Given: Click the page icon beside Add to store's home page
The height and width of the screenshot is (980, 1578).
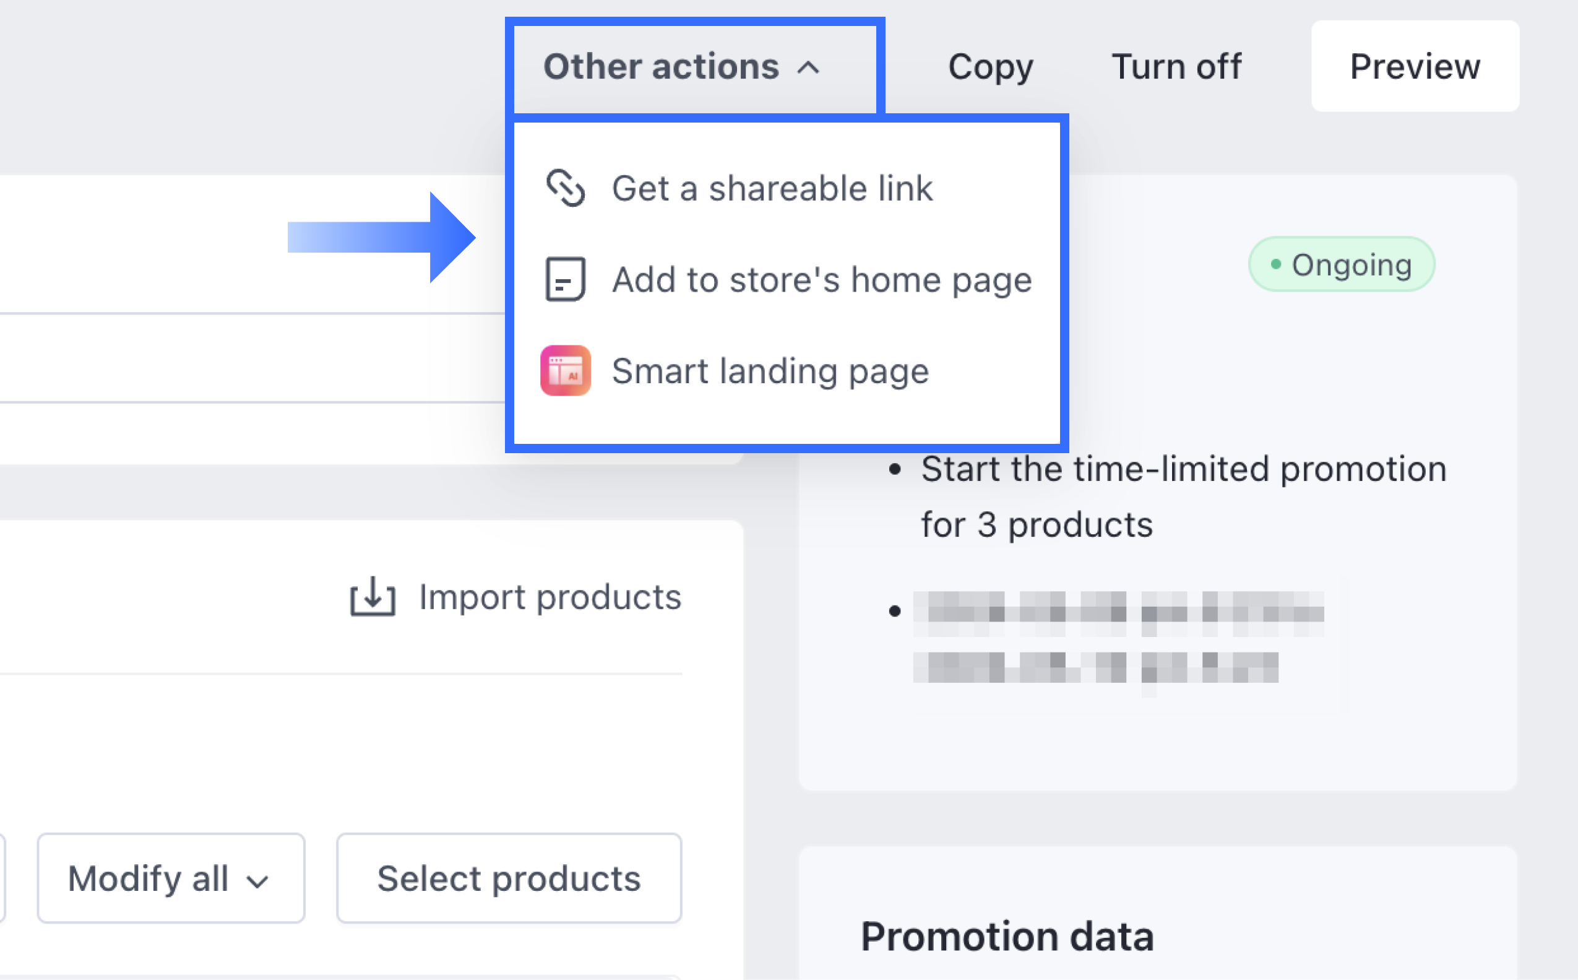Looking at the screenshot, I should point(565,279).
